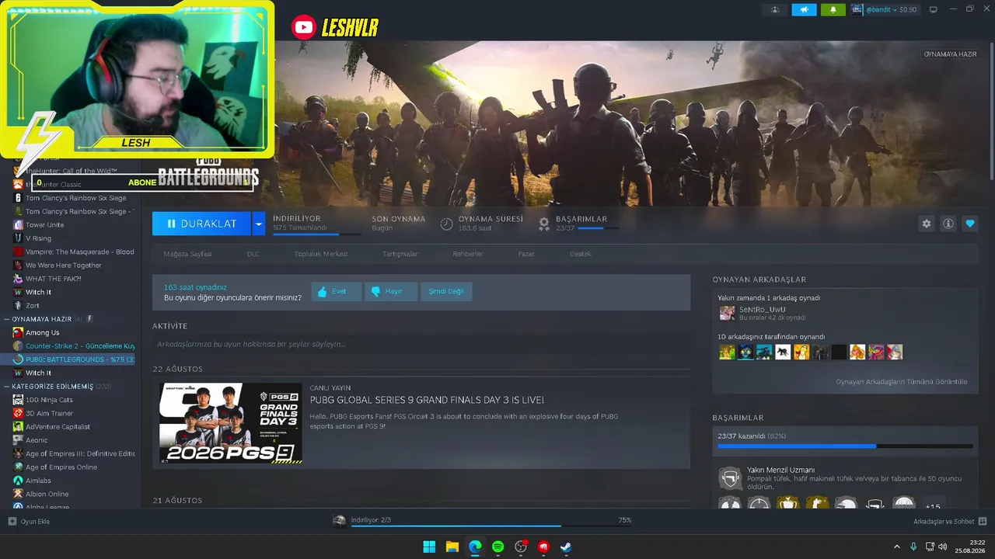Screen dimensions: 995x559
Task: Select Age of Empires III: Definitive Edition
Action: [80, 453]
